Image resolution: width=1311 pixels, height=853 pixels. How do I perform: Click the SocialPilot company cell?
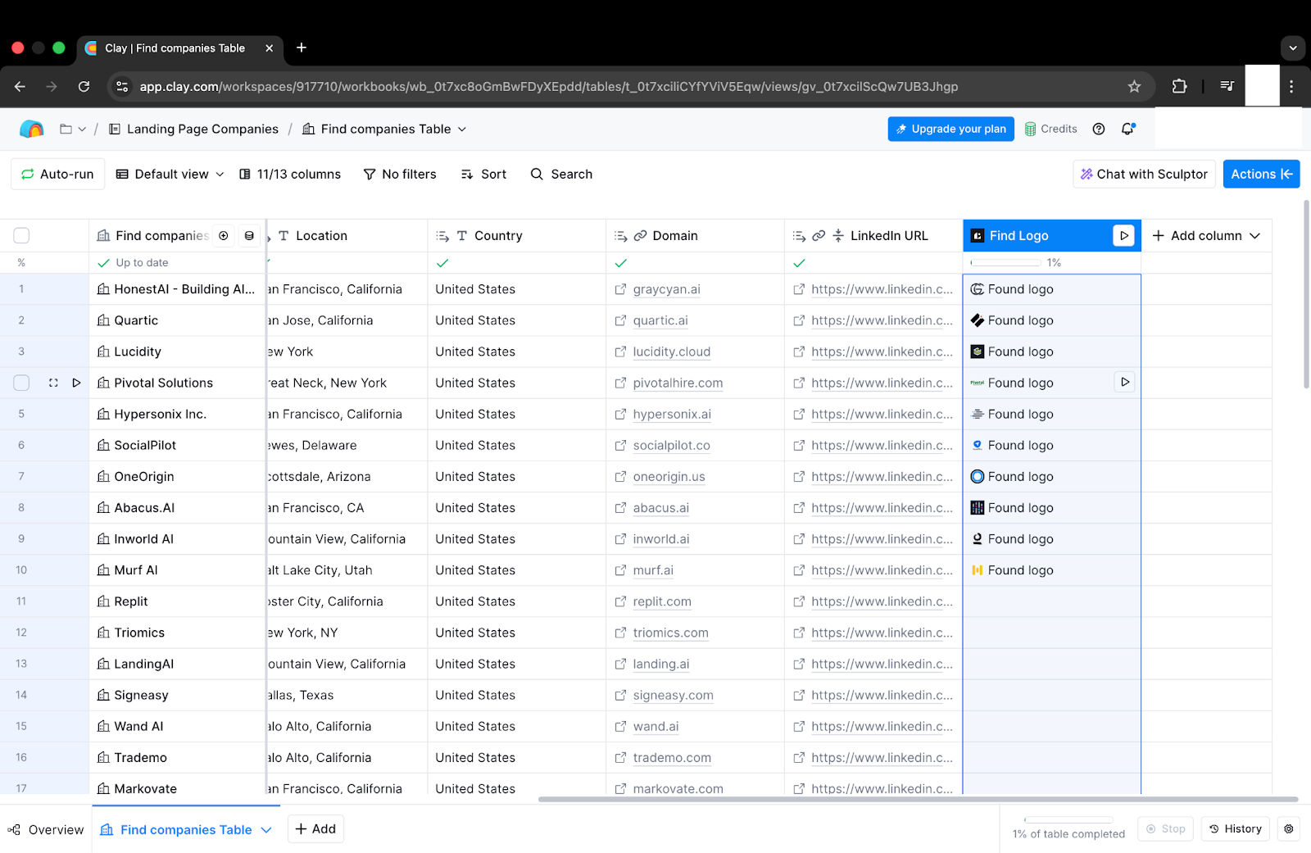point(177,445)
